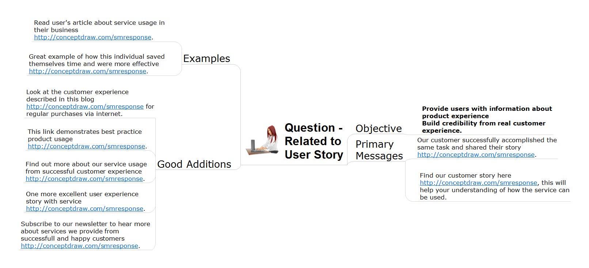
Task: Select the central topic Question - Related to User Story
Action: (313, 141)
